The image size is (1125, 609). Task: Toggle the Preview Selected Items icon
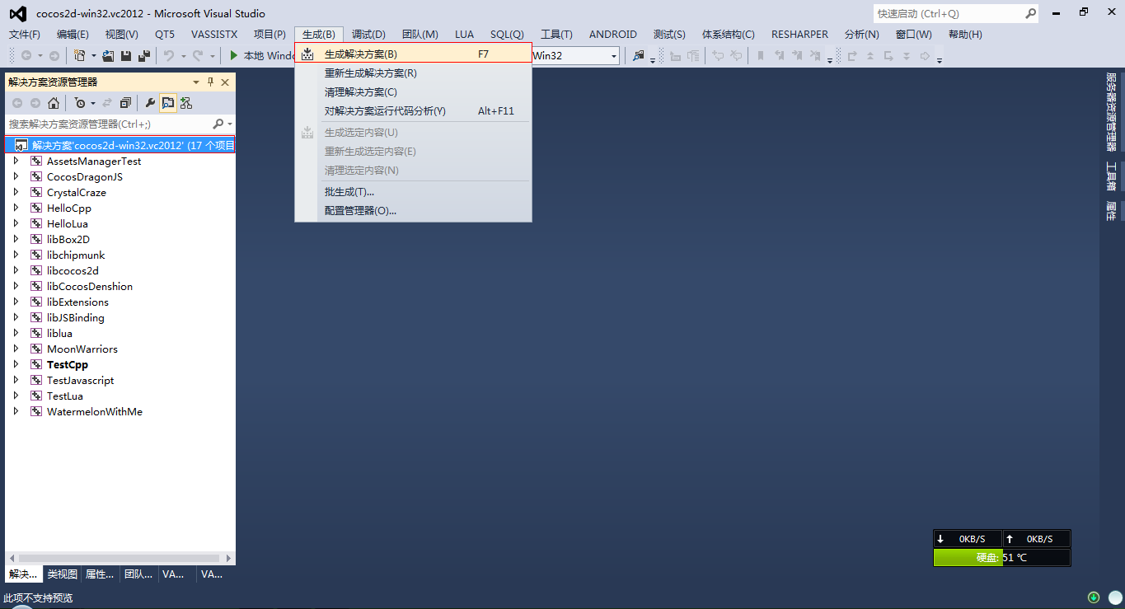coord(168,103)
